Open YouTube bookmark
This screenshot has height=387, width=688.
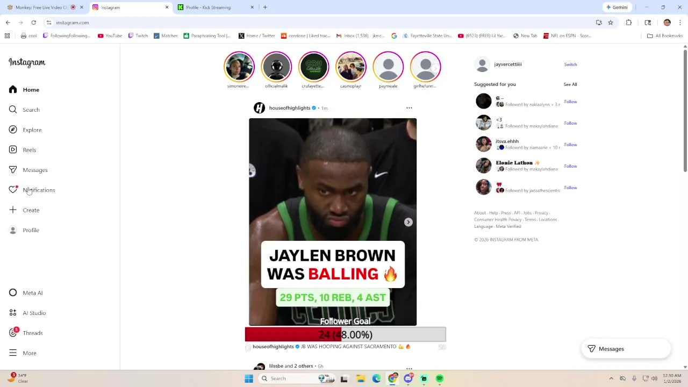pos(110,36)
